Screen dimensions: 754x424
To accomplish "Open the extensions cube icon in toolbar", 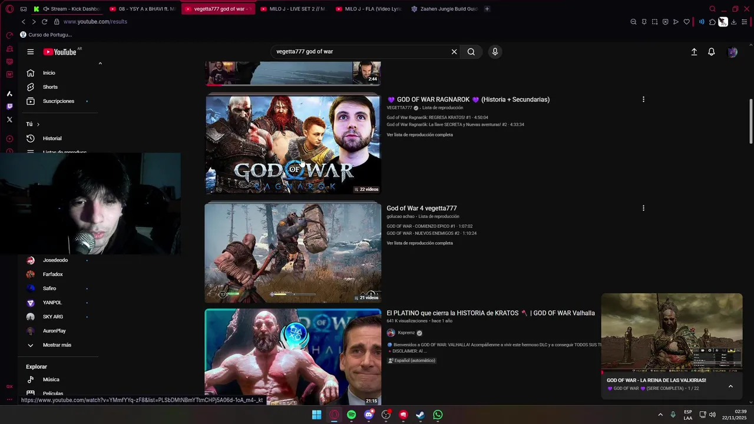I will coord(712,22).
